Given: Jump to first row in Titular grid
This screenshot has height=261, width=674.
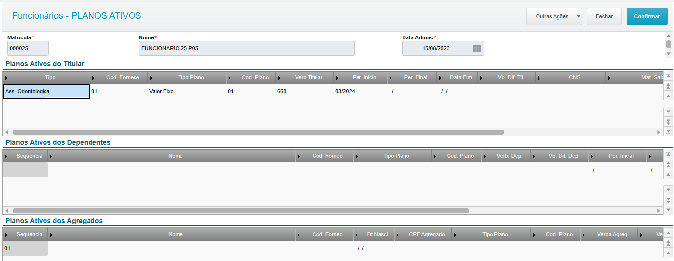Looking at the screenshot, I should click(x=668, y=76).
